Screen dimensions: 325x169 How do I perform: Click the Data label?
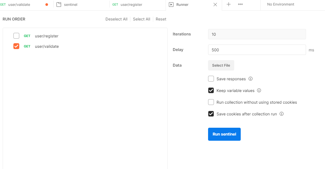(177, 65)
